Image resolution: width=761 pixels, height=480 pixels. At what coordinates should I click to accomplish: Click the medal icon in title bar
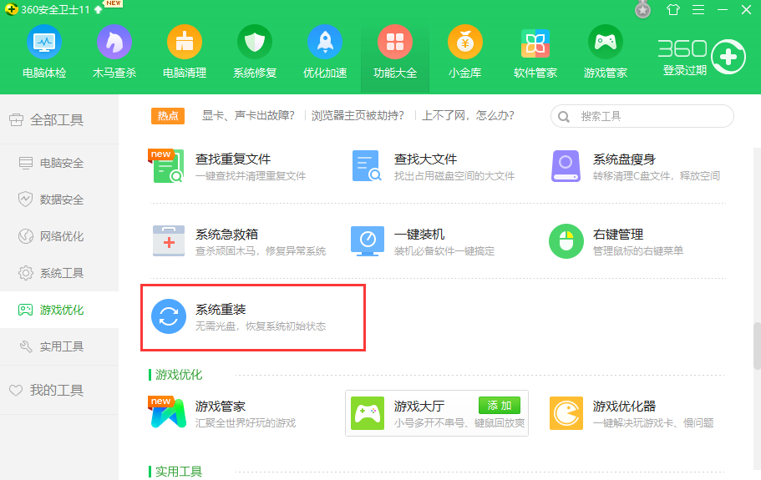pos(642,9)
